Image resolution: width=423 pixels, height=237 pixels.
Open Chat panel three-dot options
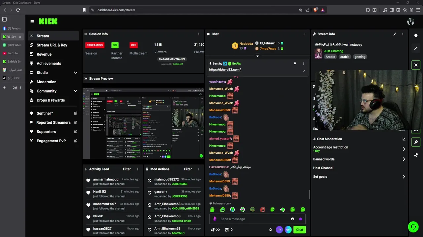point(305,34)
